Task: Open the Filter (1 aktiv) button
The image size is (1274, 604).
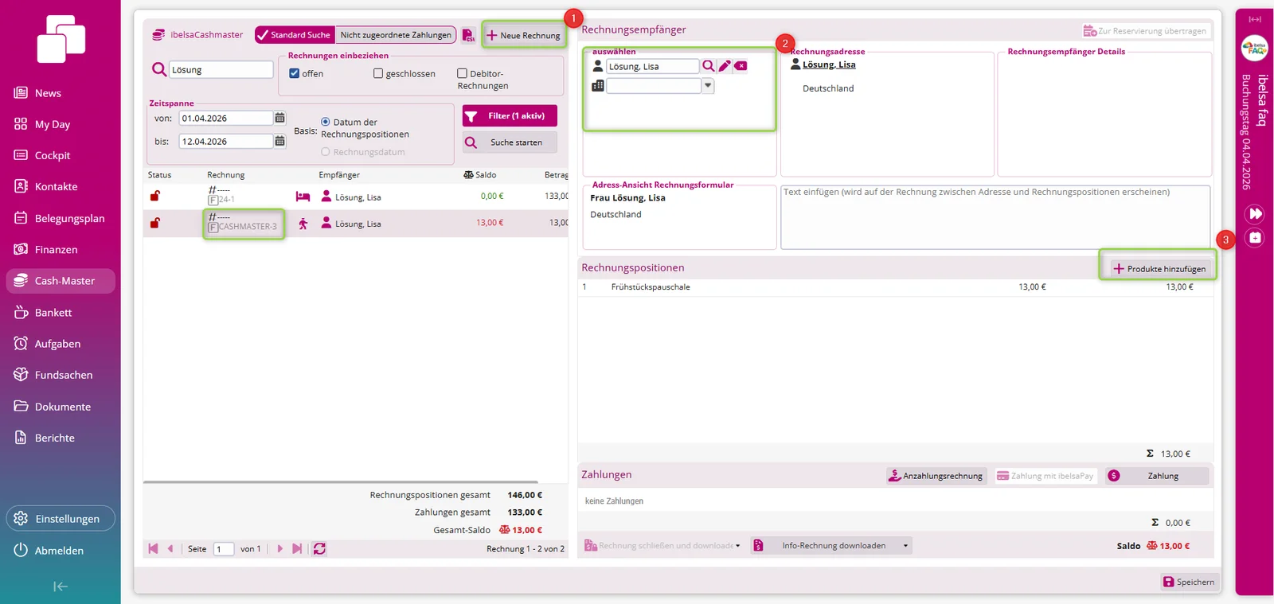Action: pos(510,116)
